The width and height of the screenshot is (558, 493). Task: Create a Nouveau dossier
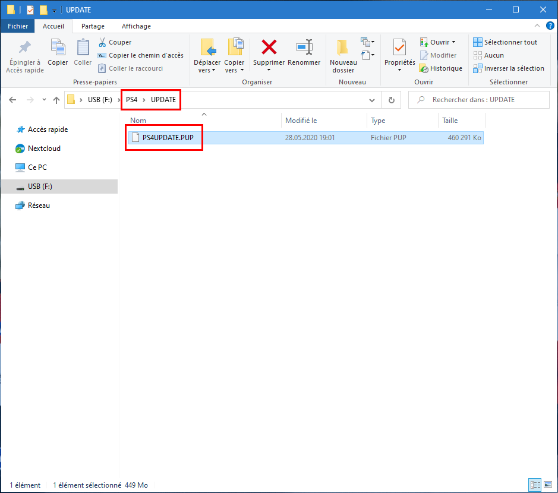click(x=343, y=56)
